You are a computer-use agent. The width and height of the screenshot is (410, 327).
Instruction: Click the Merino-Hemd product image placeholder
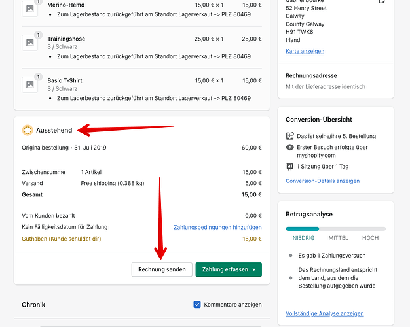click(29, 9)
